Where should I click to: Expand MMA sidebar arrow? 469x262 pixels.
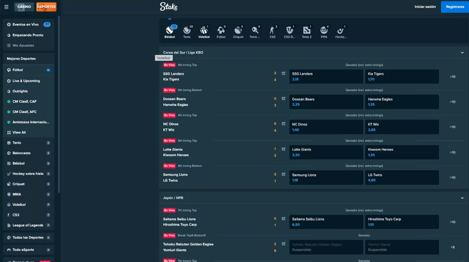tap(48, 194)
